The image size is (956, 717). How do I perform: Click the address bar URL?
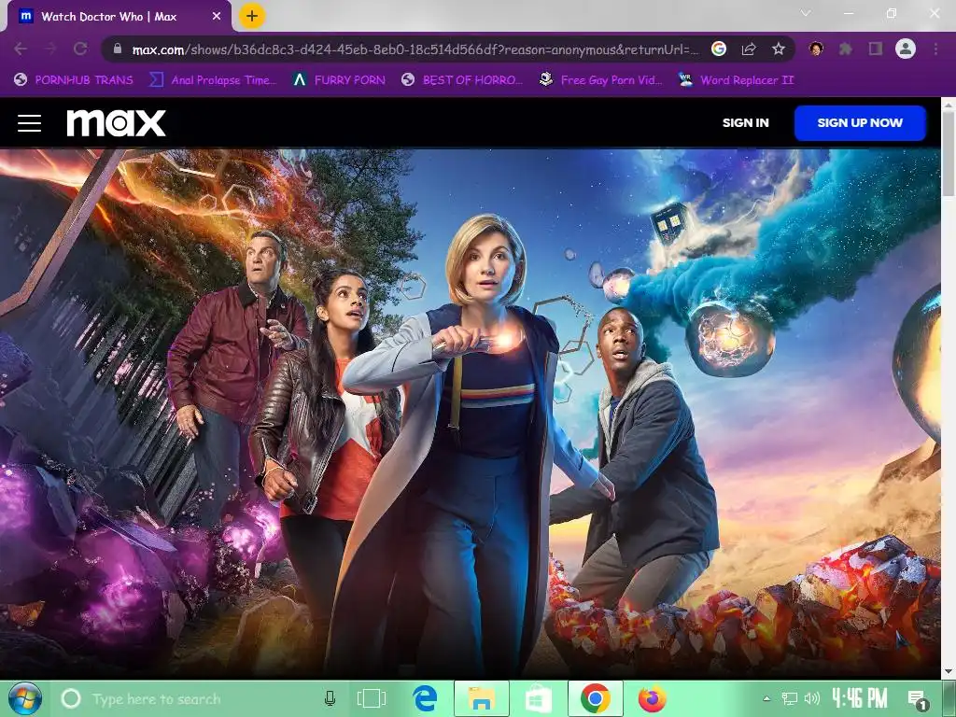click(x=415, y=49)
